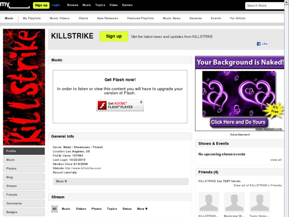
Task: Open the Browse menu
Action: point(73,5)
